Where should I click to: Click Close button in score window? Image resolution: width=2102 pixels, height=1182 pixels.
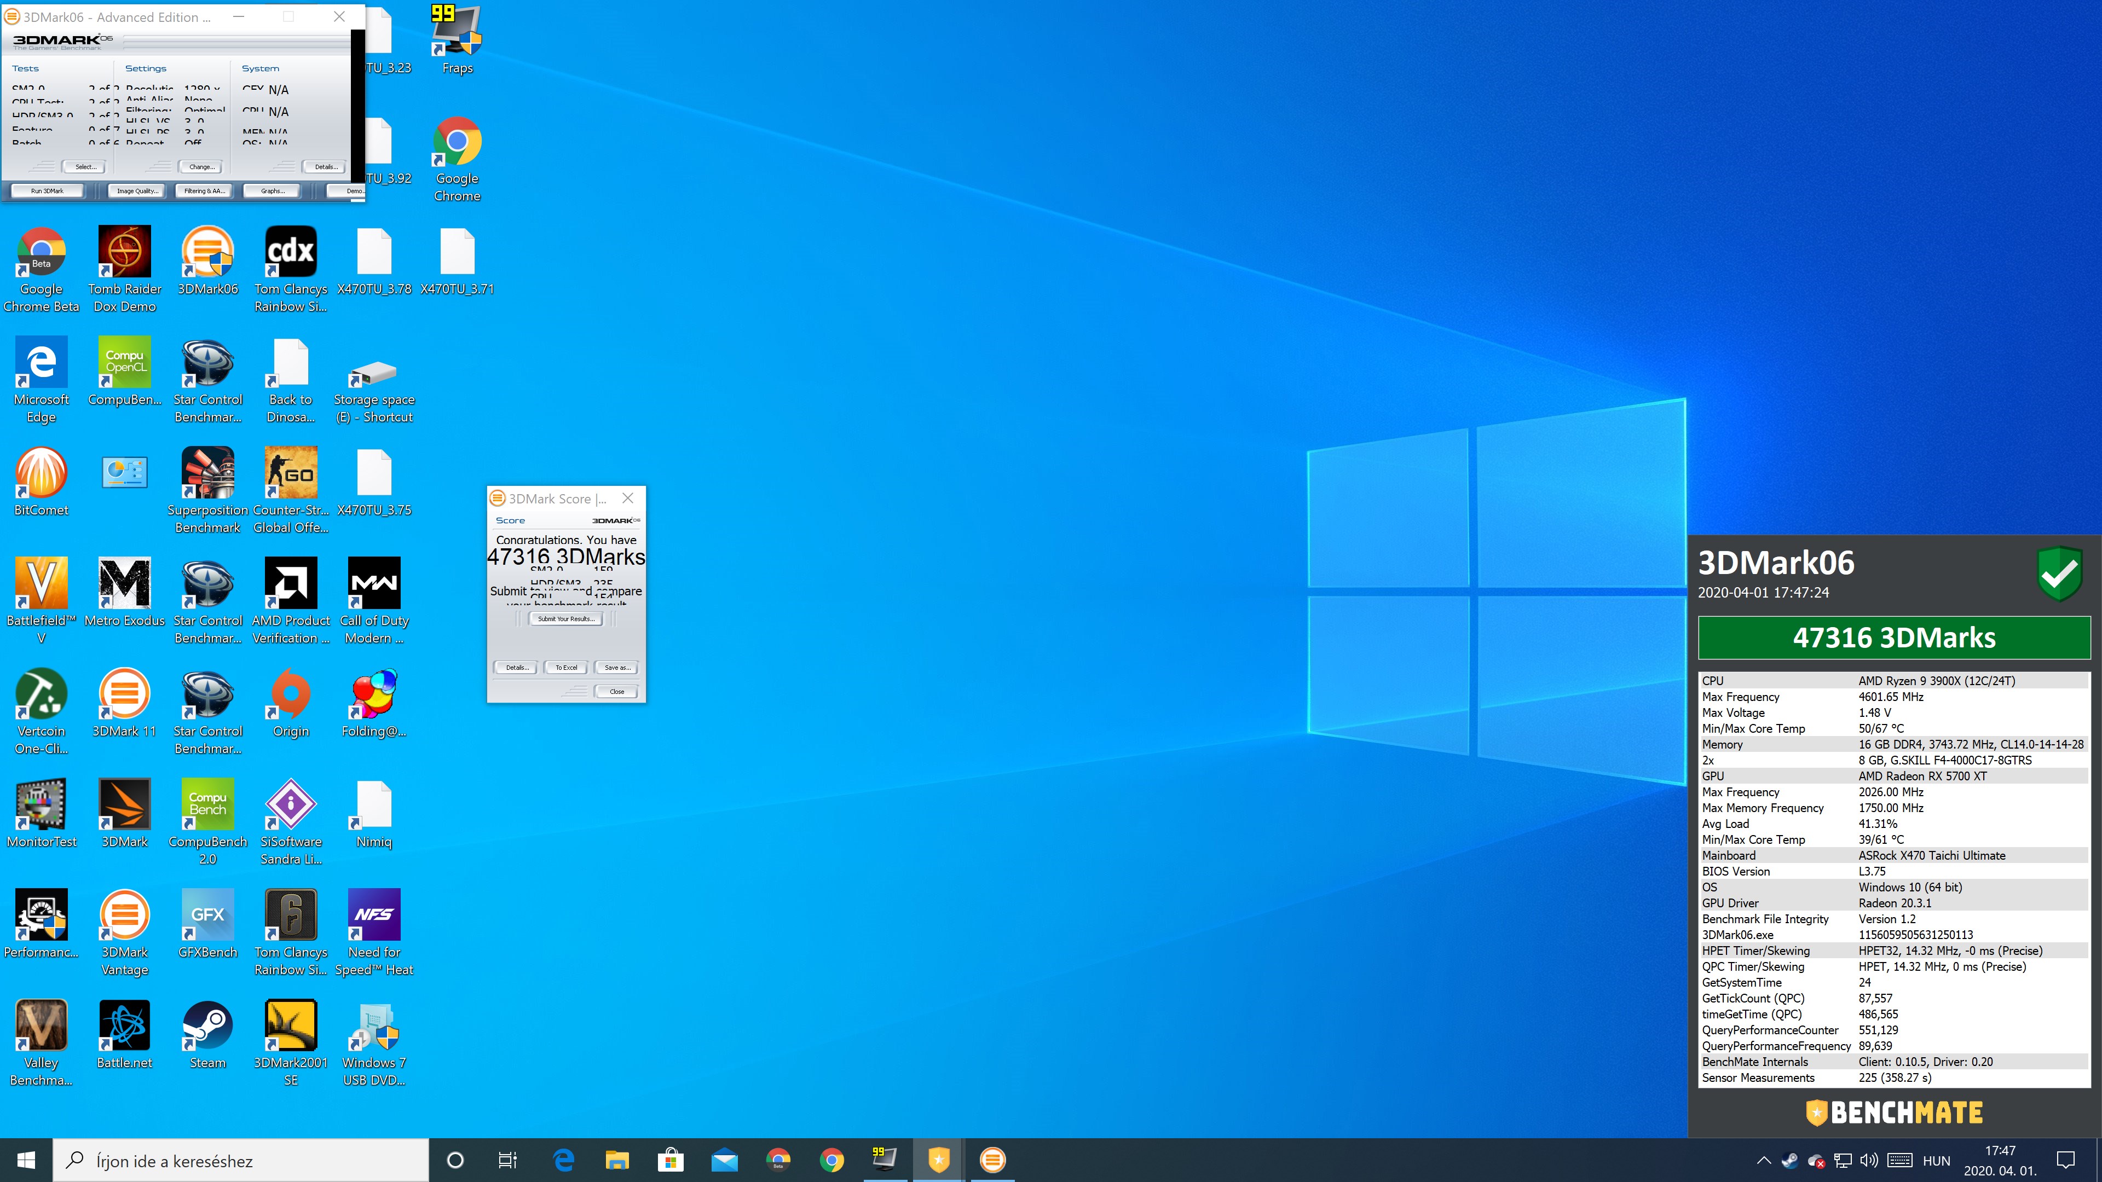[x=617, y=692]
